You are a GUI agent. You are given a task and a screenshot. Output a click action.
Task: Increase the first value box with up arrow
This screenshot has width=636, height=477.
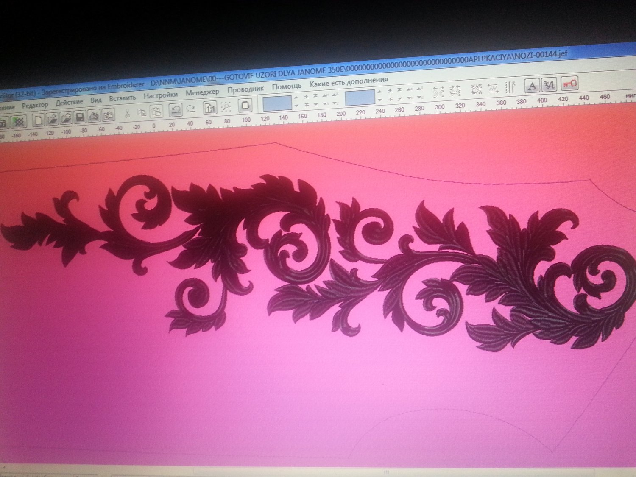pos(297,97)
